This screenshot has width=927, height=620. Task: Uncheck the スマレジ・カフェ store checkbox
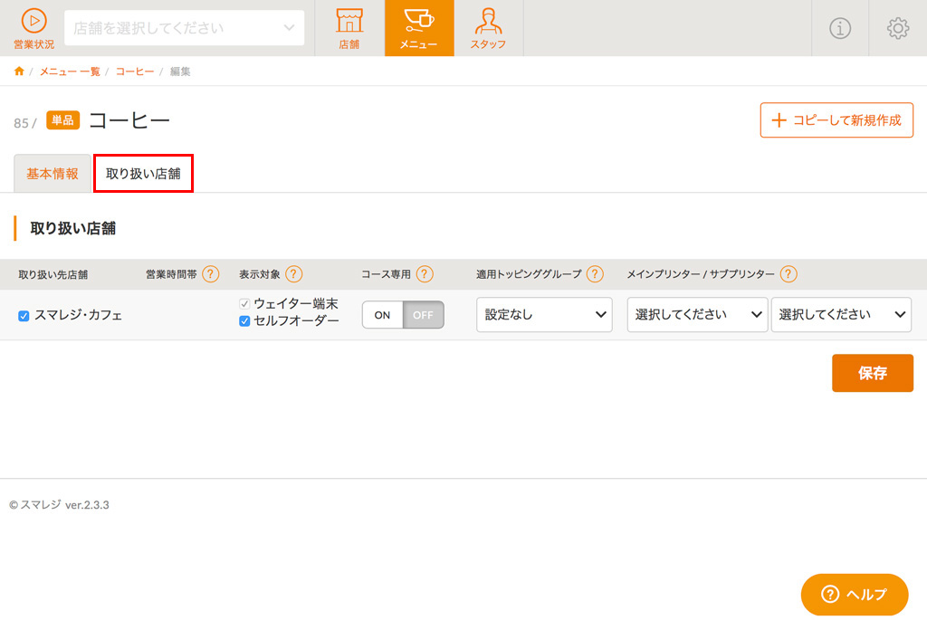[24, 316]
